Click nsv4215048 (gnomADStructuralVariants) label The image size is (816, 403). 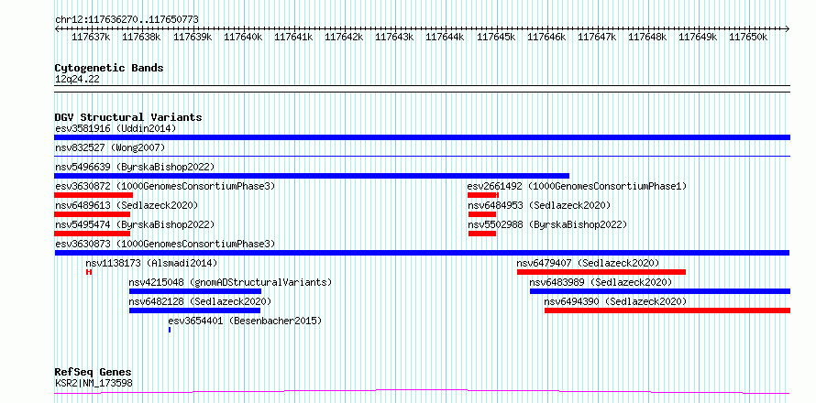coord(230,282)
